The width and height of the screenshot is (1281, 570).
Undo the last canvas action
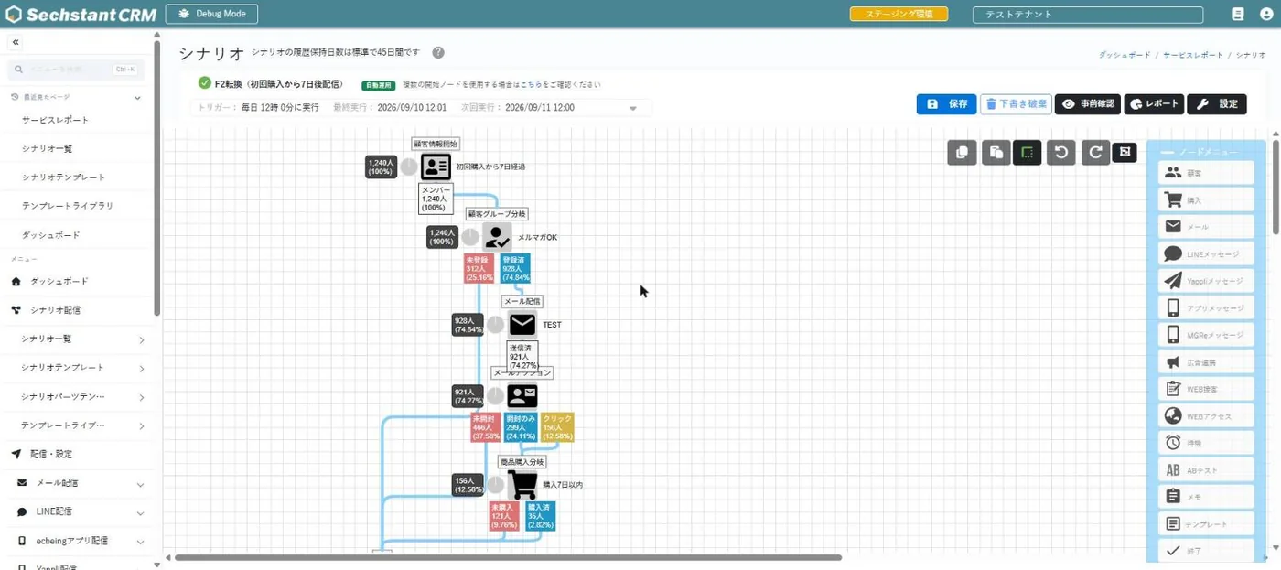click(1061, 152)
